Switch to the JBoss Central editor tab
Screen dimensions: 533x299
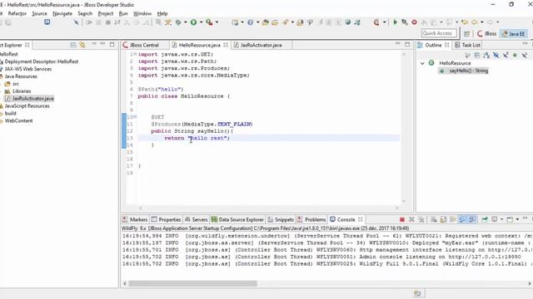pos(144,45)
